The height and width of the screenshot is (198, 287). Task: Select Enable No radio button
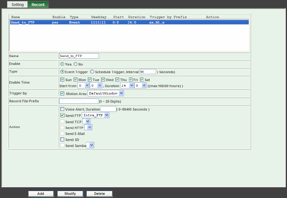pyautogui.click(x=76, y=64)
